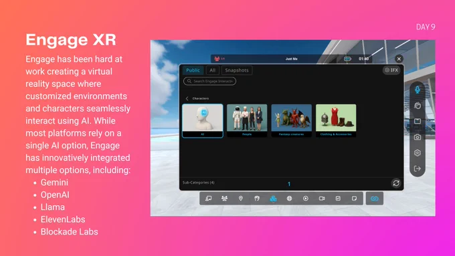Screen dimensions: 455x256
Task: Click the Search Engage Interactions field
Action: pos(210,81)
